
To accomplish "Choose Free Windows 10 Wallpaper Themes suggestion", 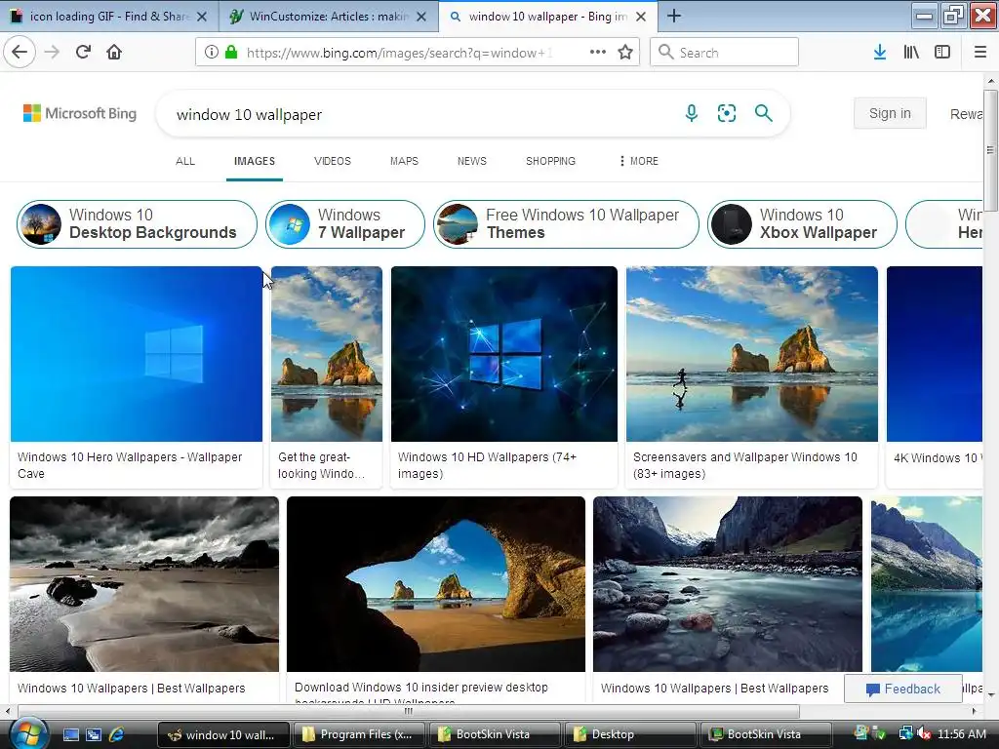I will point(566,224).
